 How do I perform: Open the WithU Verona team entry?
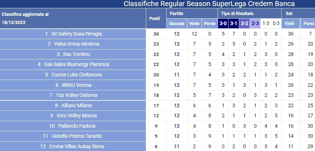pyautogui.click(x=77, y=85)
